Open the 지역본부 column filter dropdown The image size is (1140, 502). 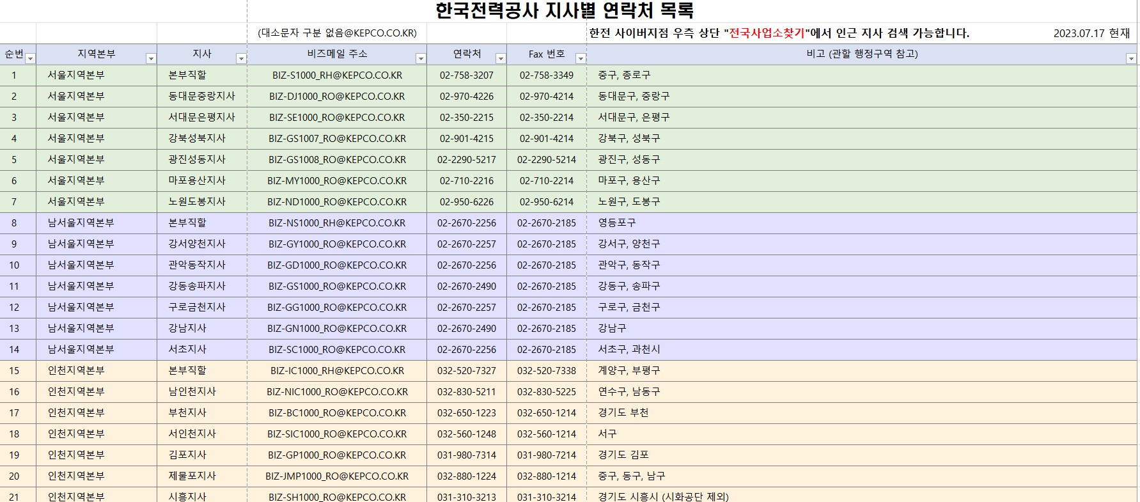[x=151, y=58]
